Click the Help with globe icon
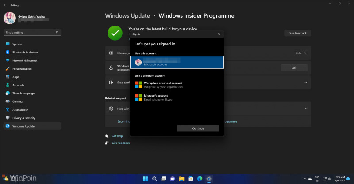 pos(111,109)
